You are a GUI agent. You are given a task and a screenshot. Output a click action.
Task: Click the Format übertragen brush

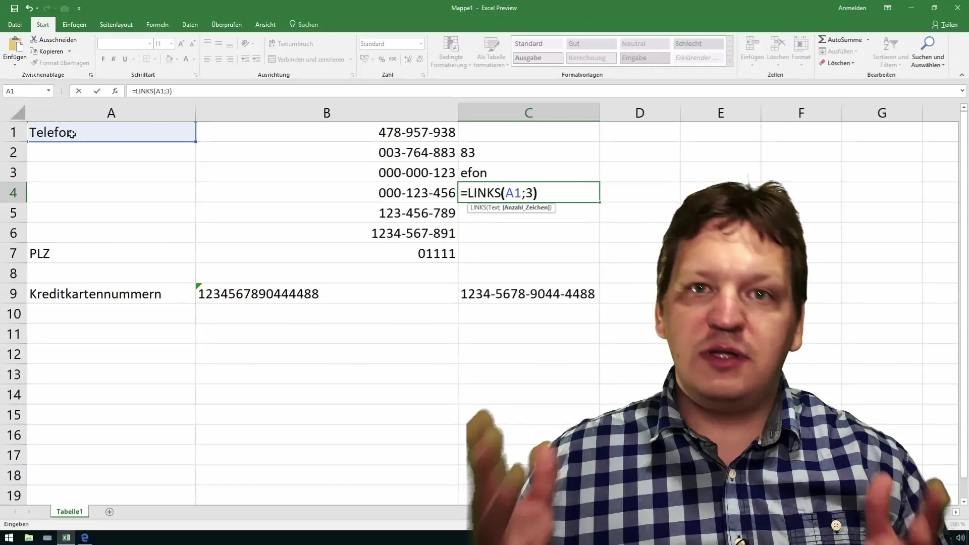(34, 63)
